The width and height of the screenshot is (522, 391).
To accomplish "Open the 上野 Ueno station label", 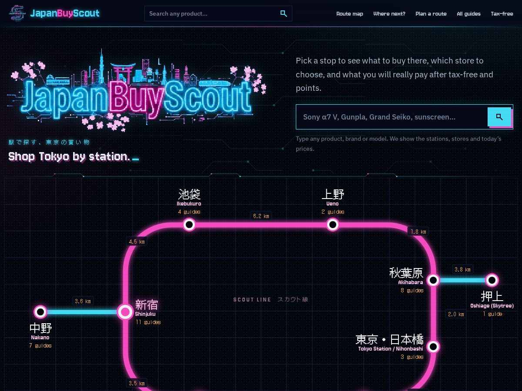I will coord(333,197).
